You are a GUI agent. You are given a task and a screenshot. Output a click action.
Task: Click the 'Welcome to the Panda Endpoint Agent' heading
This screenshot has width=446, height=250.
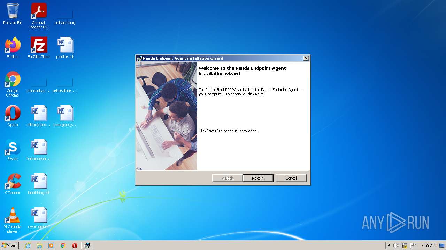(x=242, y=71)
